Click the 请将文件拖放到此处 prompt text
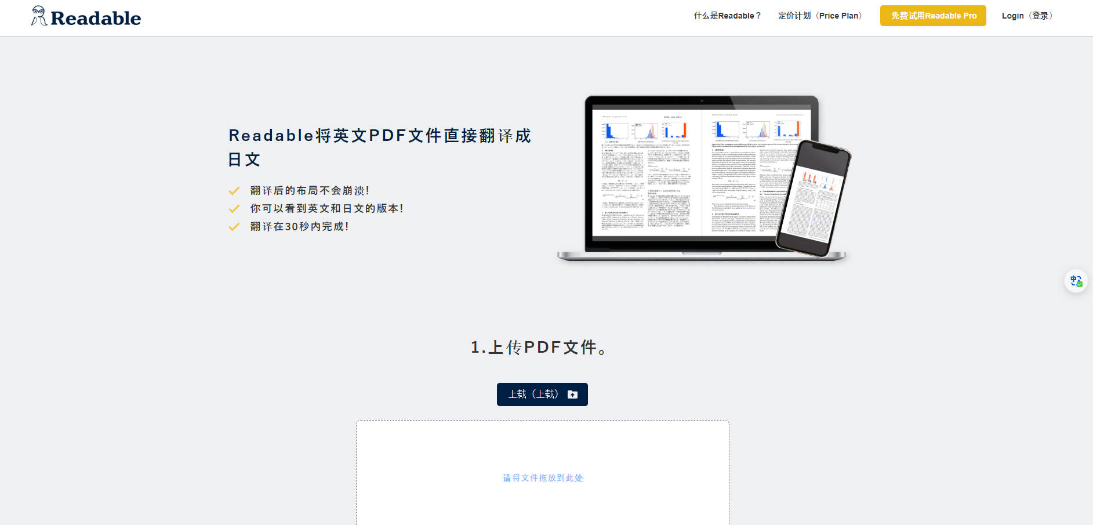The image size is (1093, 525). coord(542,478)
